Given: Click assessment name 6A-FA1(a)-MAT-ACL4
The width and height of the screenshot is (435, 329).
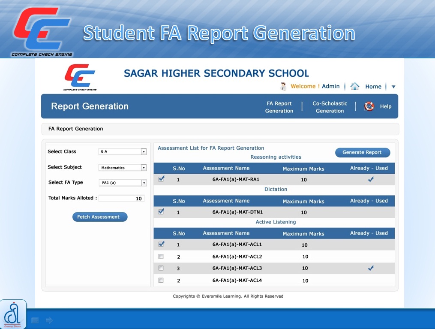Looking at the screenshot, I should click(237, 281).
